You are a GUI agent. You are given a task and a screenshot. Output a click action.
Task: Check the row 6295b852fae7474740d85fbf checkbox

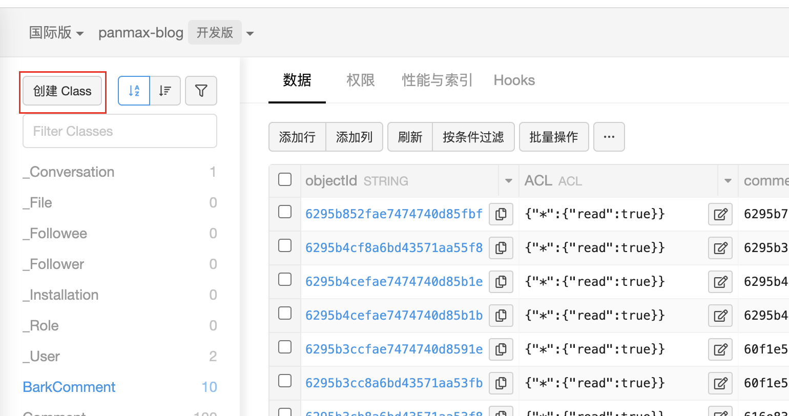285,212
